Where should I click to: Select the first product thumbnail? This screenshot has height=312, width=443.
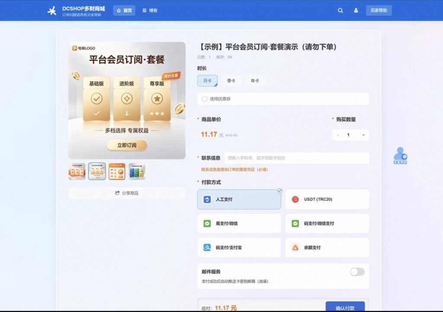(x=77, y=171)
